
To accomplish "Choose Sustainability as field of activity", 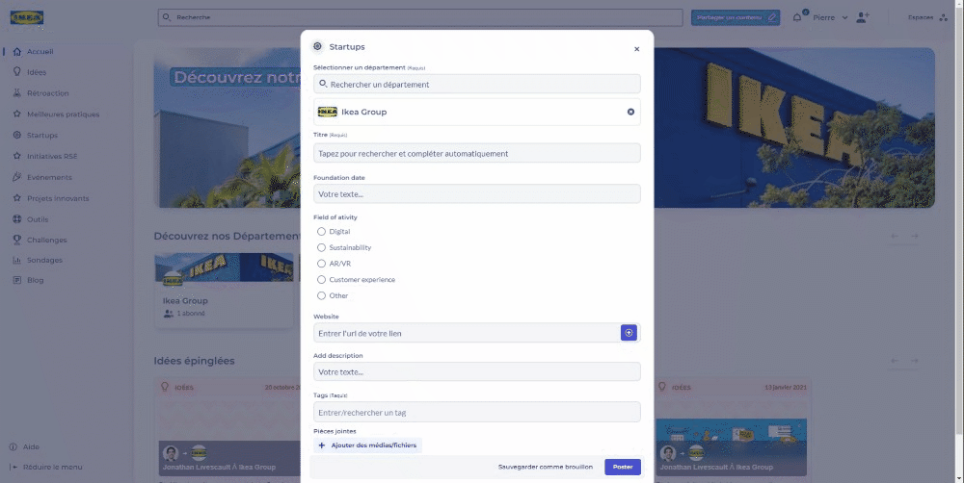I will 322,248.
